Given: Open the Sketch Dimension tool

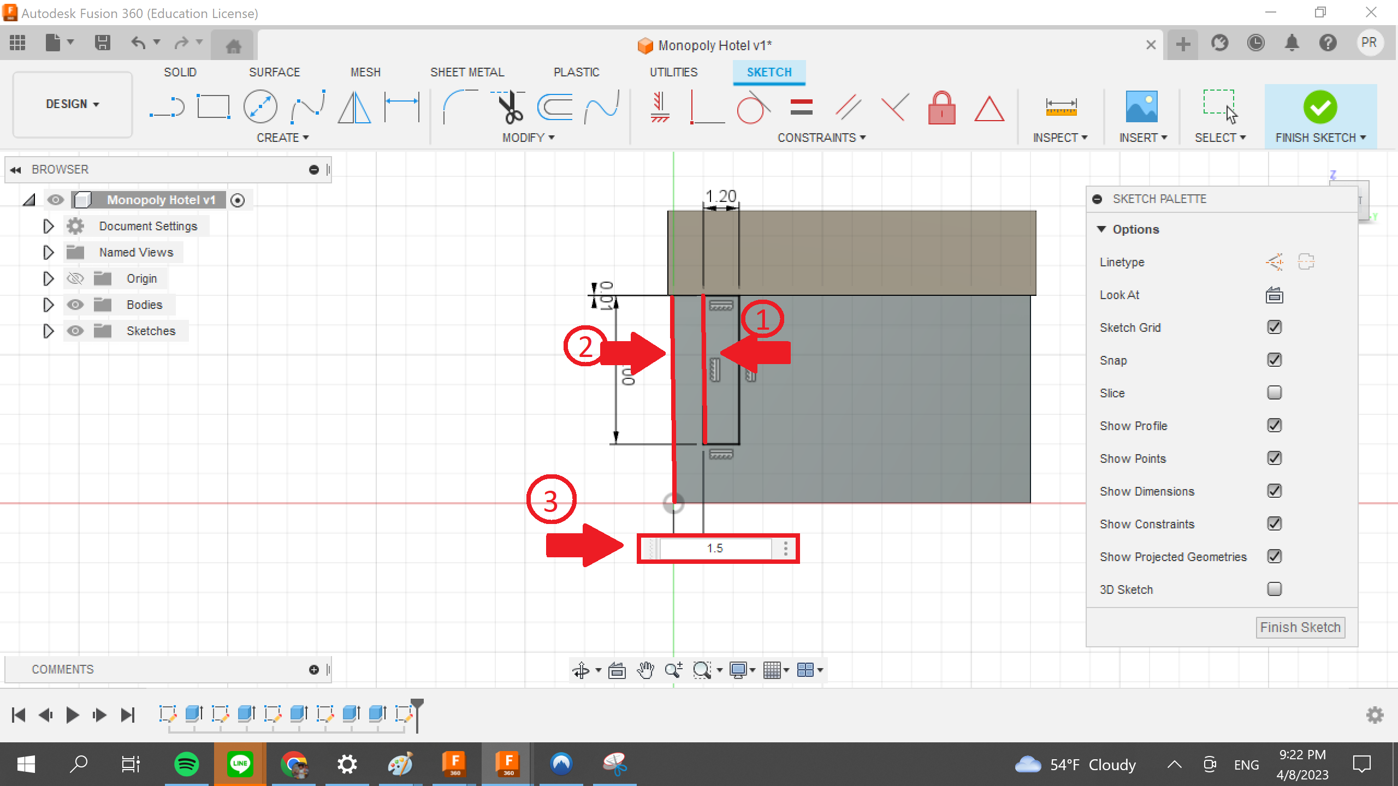Looking at the screenshot, I should click(401, 106).
